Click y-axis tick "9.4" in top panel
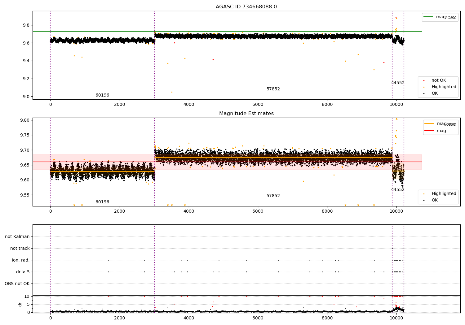Image resolution: width=465 pixels, height=325 pixels. click(x=26, y=61)
